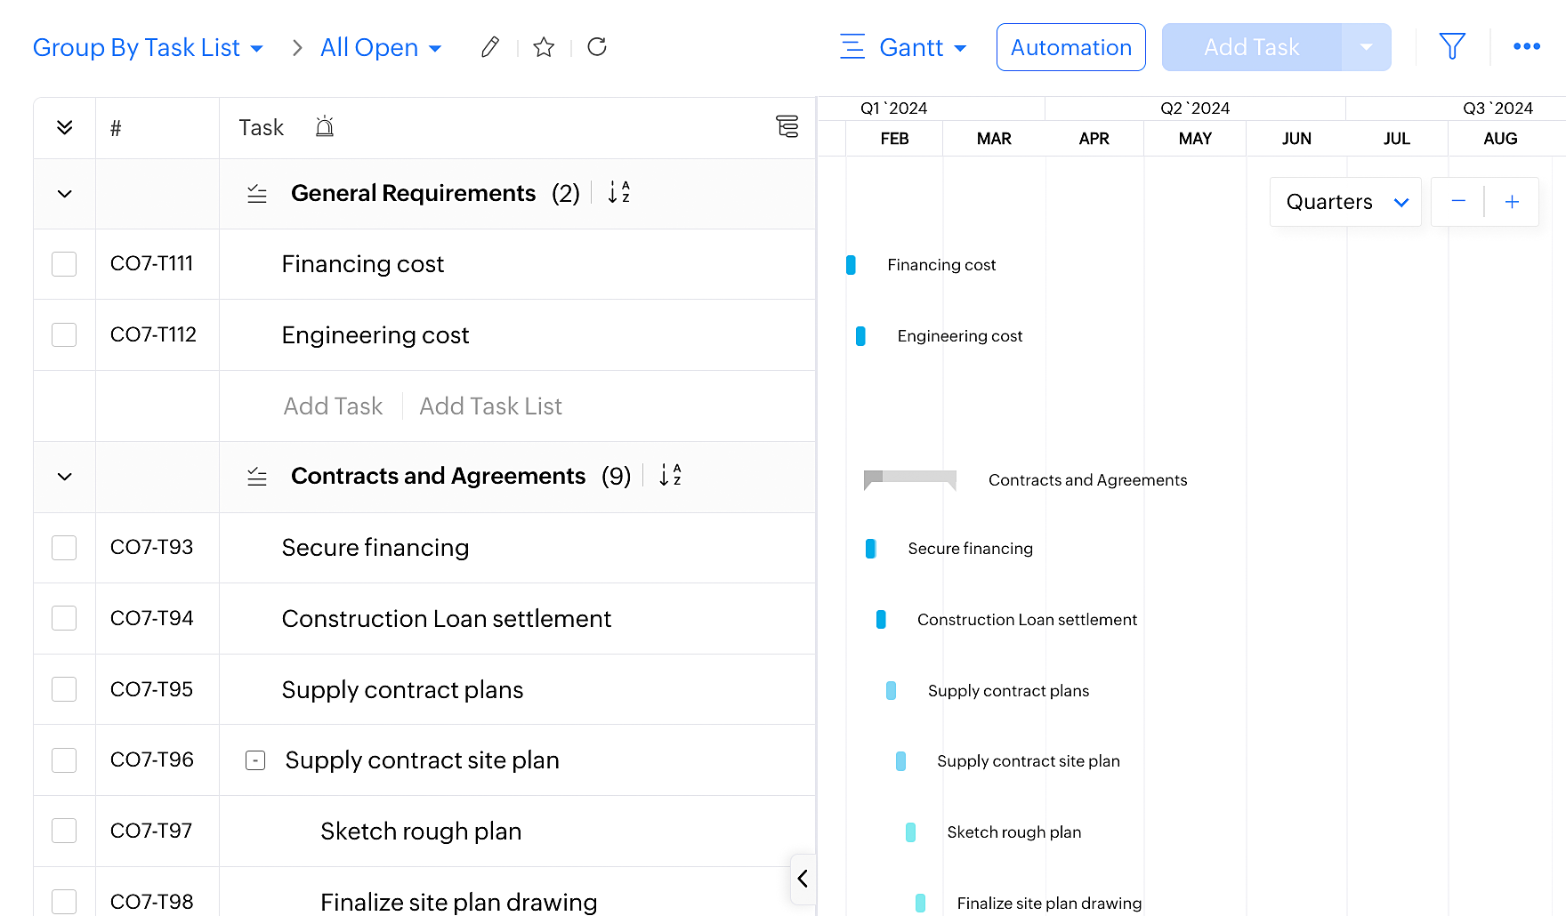This screenshot has width=1566, height=916.
Task: Sort General Requirements tasks alphabetically
Action: click(619, 193)
